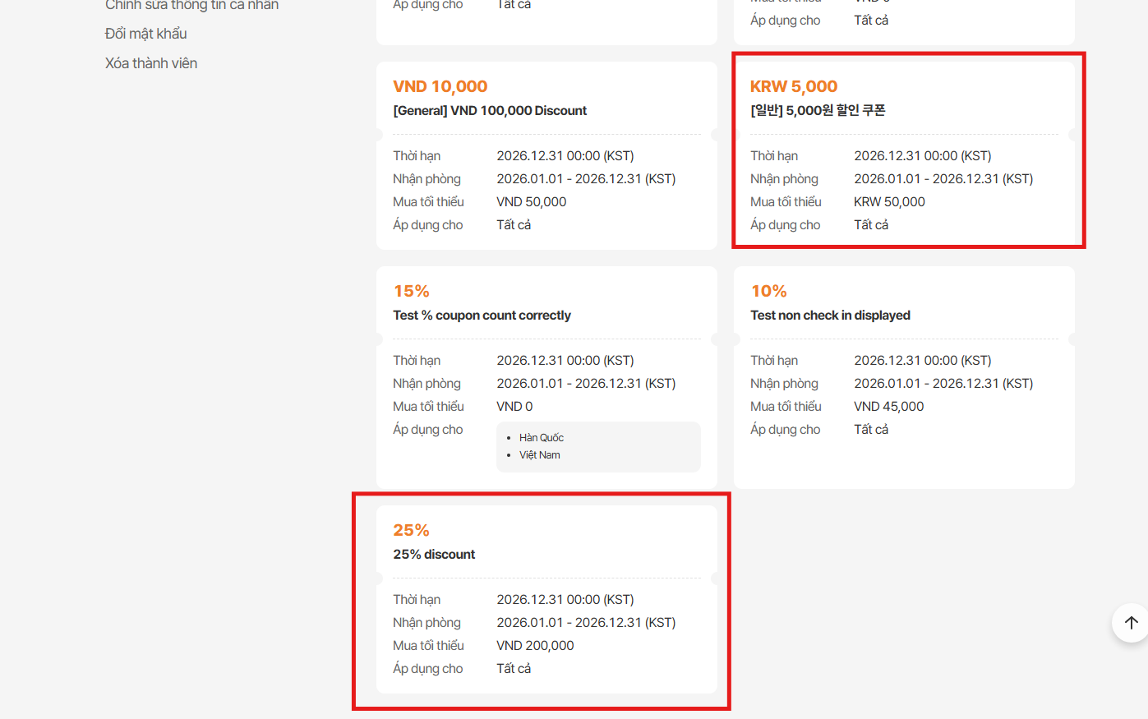Screen dimensions: 1148x719
Task: Click the VND 45,000 minimum purchase value
Action: 888,407
